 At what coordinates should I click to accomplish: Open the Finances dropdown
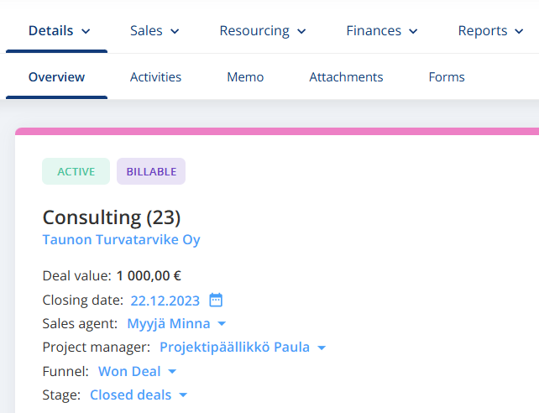click(x=382, y=31)
